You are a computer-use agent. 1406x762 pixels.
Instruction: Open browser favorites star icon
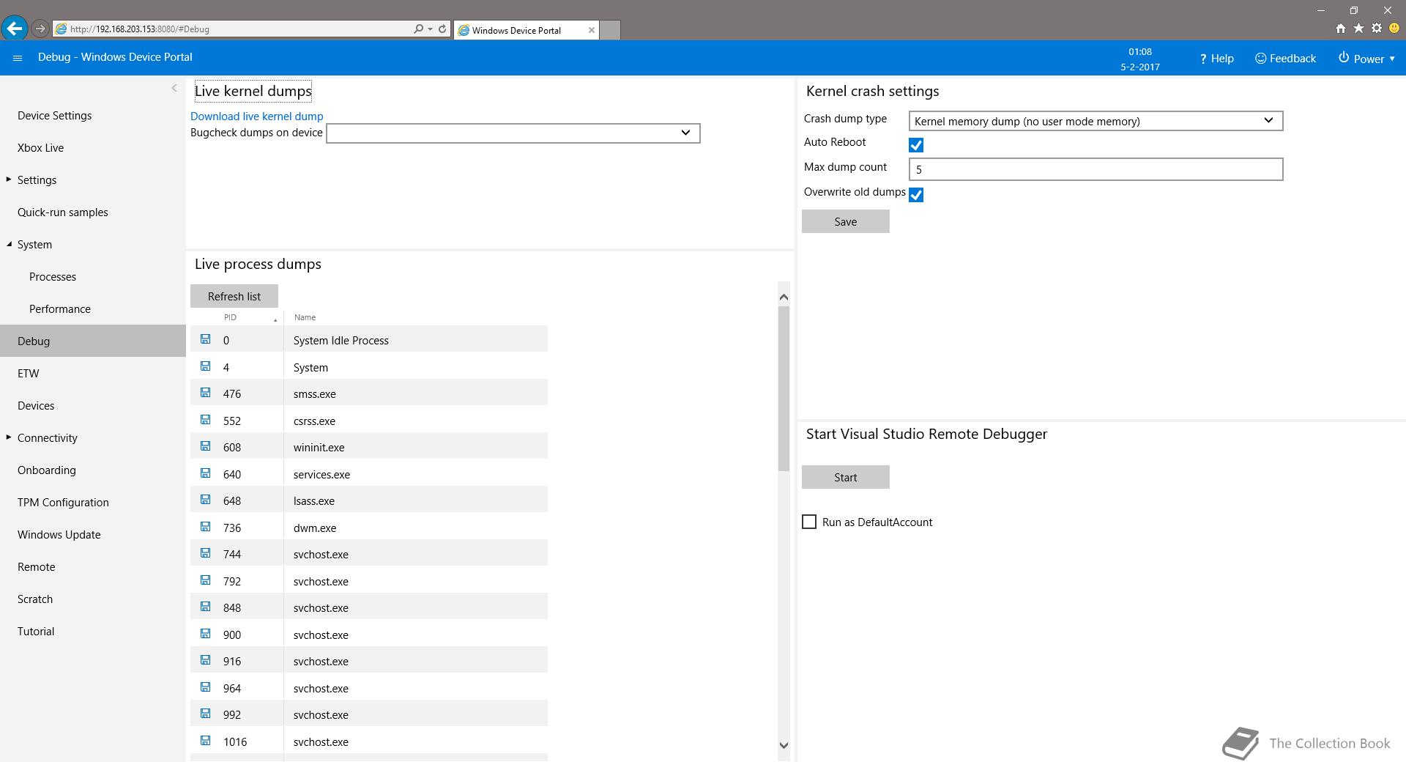coord(1358,29)
